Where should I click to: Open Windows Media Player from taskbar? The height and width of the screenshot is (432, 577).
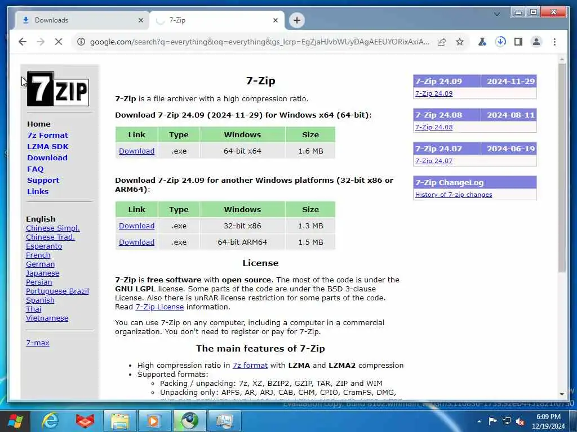(154, 421)
